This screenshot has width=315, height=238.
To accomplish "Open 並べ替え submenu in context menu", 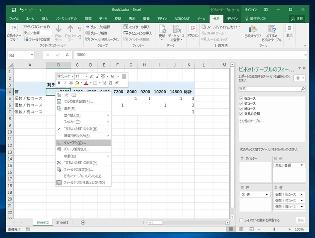I will coord(83,115).
